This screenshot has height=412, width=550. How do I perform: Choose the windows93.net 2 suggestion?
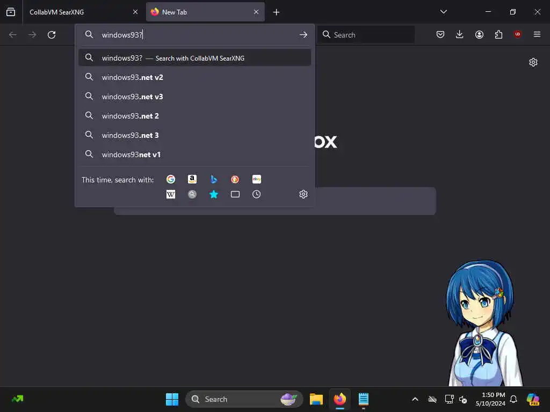(194, 116)
